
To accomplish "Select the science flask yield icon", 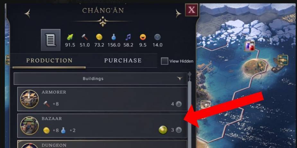I will coord(114,37).
